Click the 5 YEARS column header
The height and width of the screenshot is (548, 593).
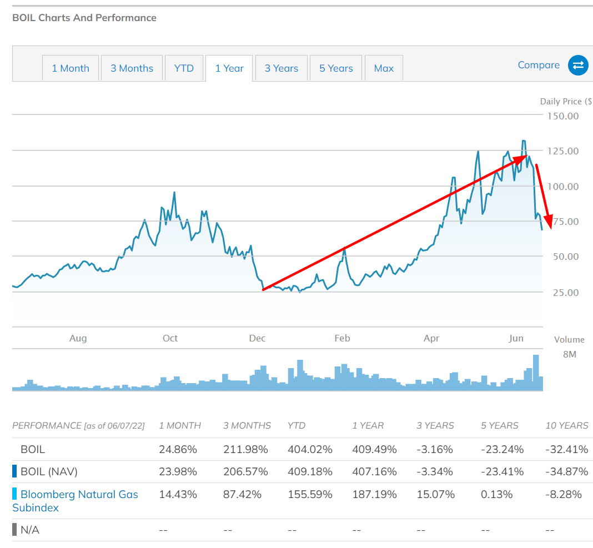499,425
